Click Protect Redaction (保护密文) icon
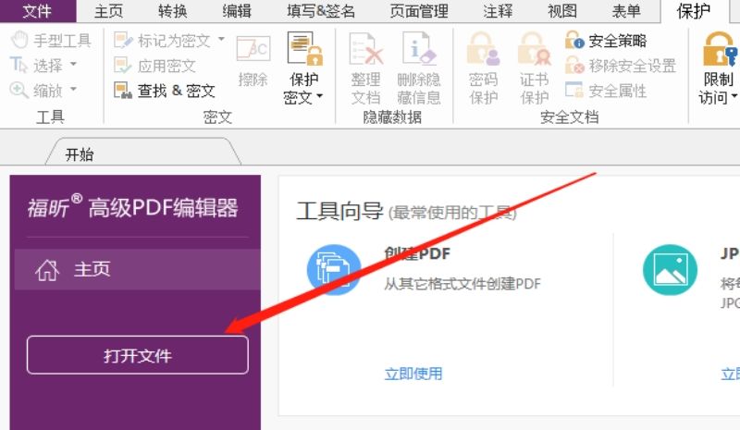740x430 pixels. (x=305, y=49)
